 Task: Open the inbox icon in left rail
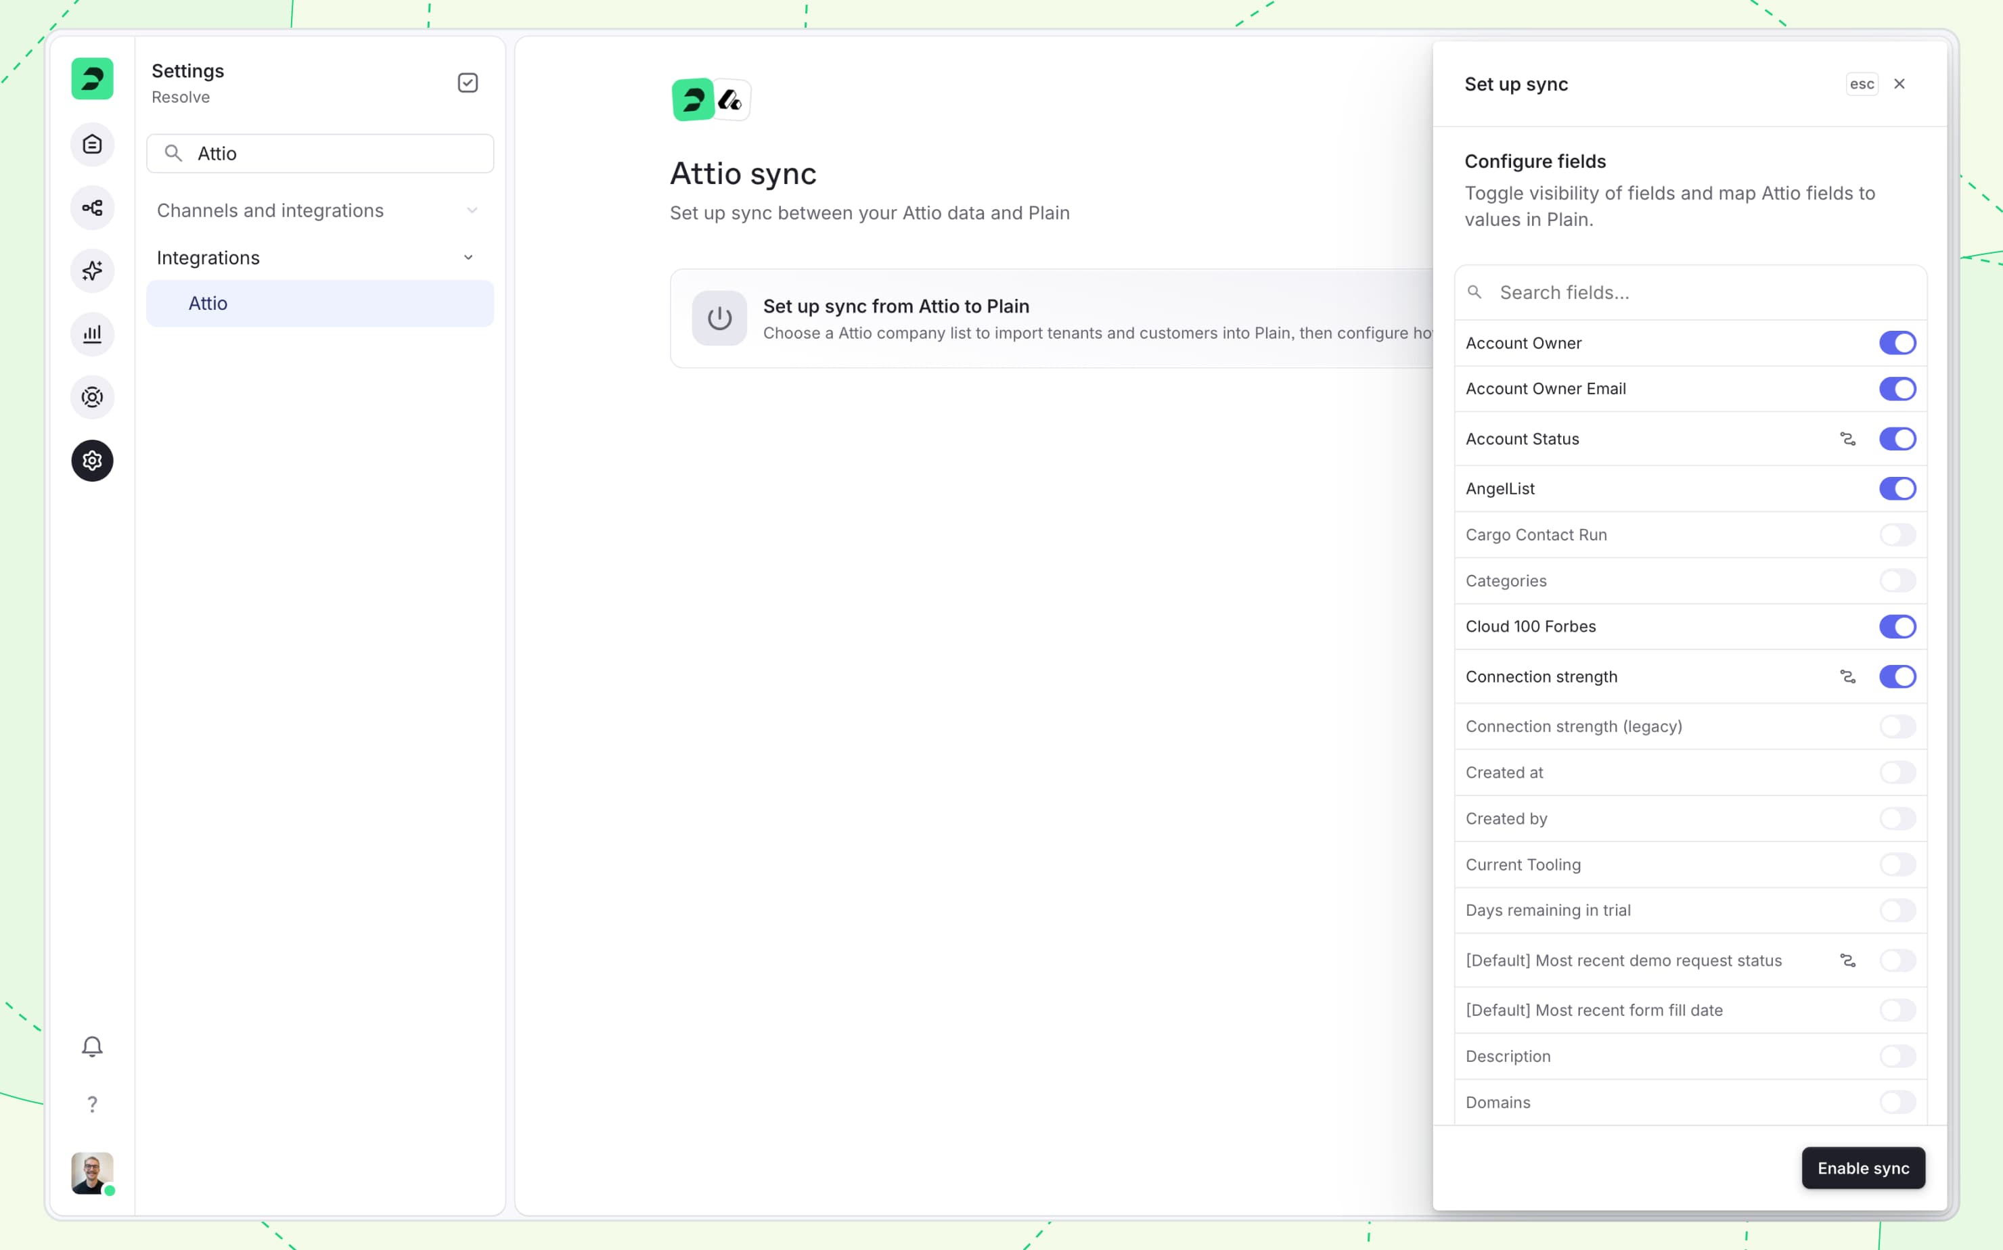(x=92, y=145)
